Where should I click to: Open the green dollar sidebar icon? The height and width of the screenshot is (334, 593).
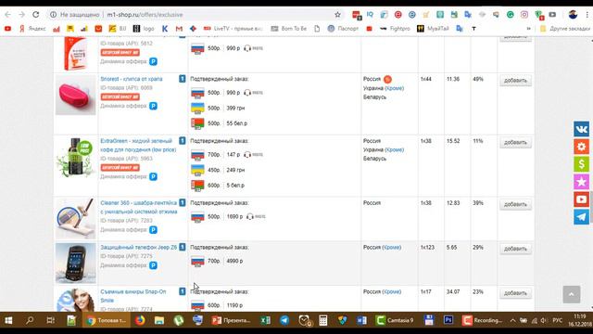(x=581, y=164)
